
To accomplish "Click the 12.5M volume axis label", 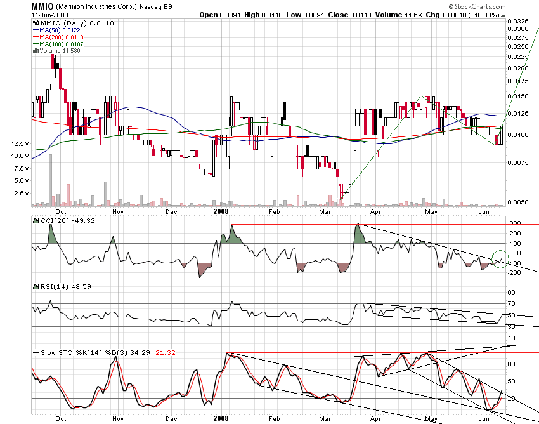I will click(20, 143).
